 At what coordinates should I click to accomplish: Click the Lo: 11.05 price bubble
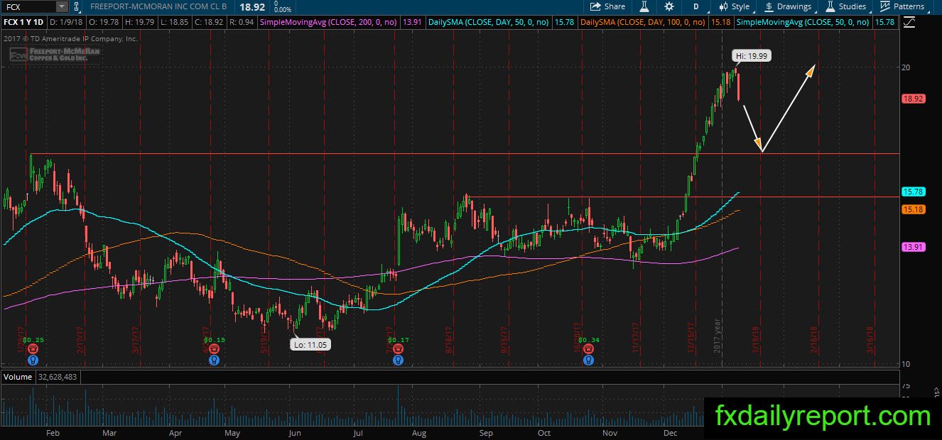(310, 344)
